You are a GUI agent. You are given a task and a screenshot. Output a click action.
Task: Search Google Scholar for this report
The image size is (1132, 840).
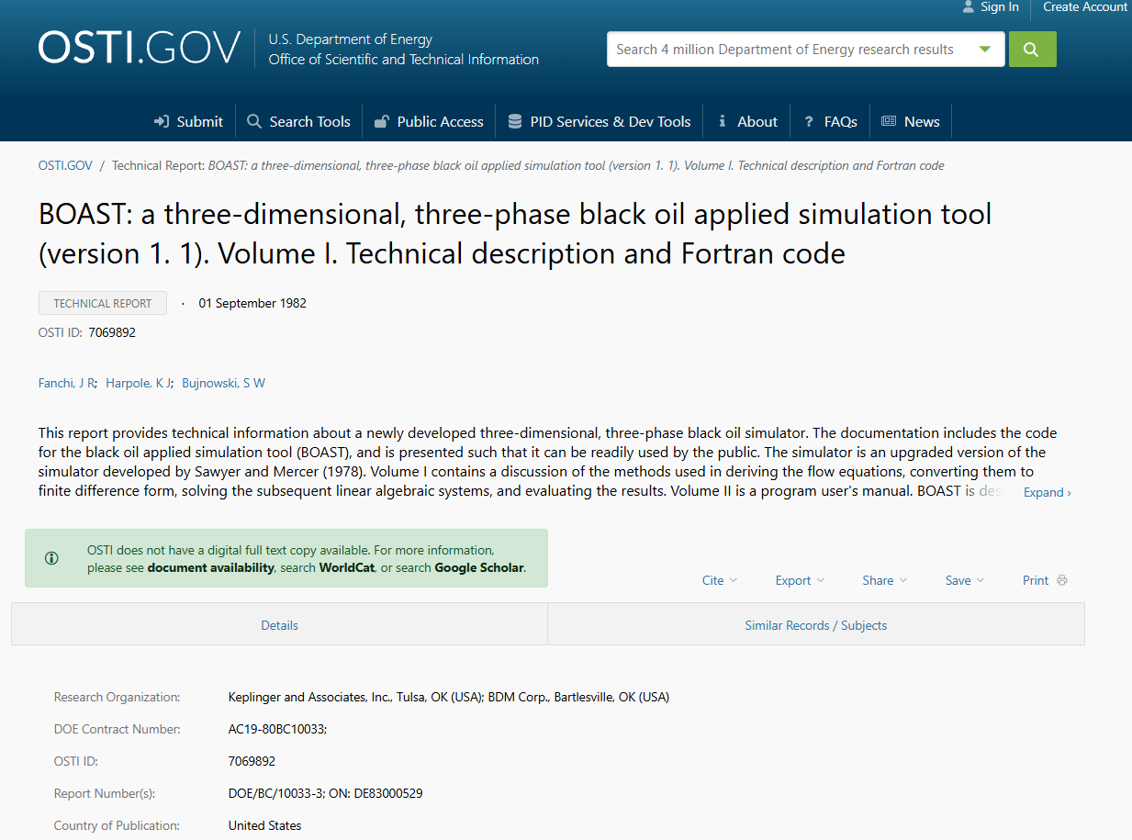click(479, 568)
